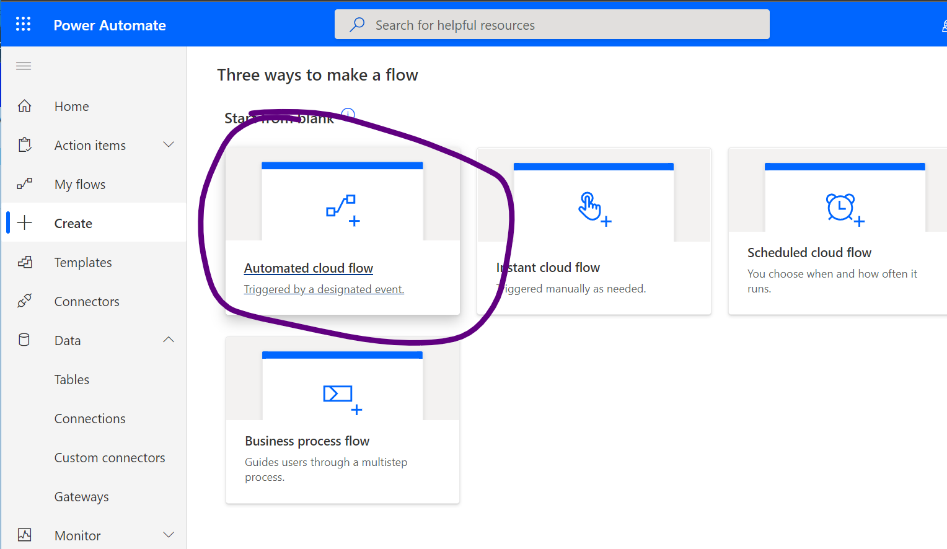Open the info tooltip beside Start from blank
Viewport: 947px width, 549px height.
348,114
